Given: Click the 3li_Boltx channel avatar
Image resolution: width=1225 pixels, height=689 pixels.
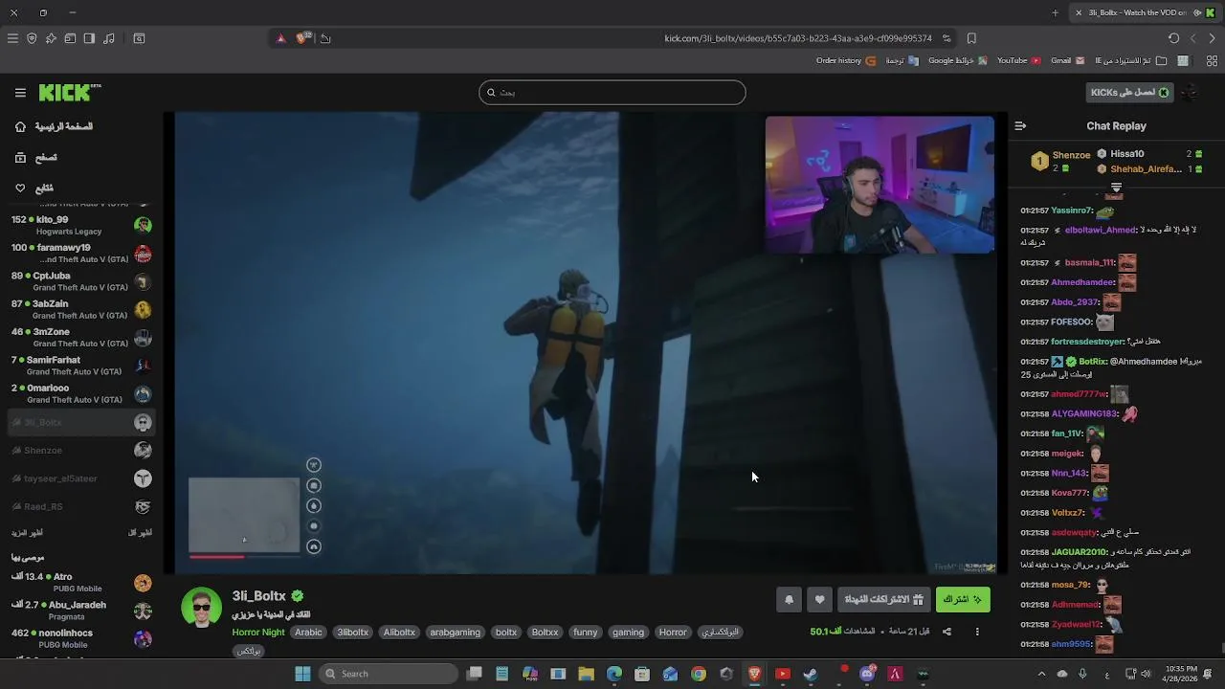Looking at the screenshot, I should pos(201,608).
